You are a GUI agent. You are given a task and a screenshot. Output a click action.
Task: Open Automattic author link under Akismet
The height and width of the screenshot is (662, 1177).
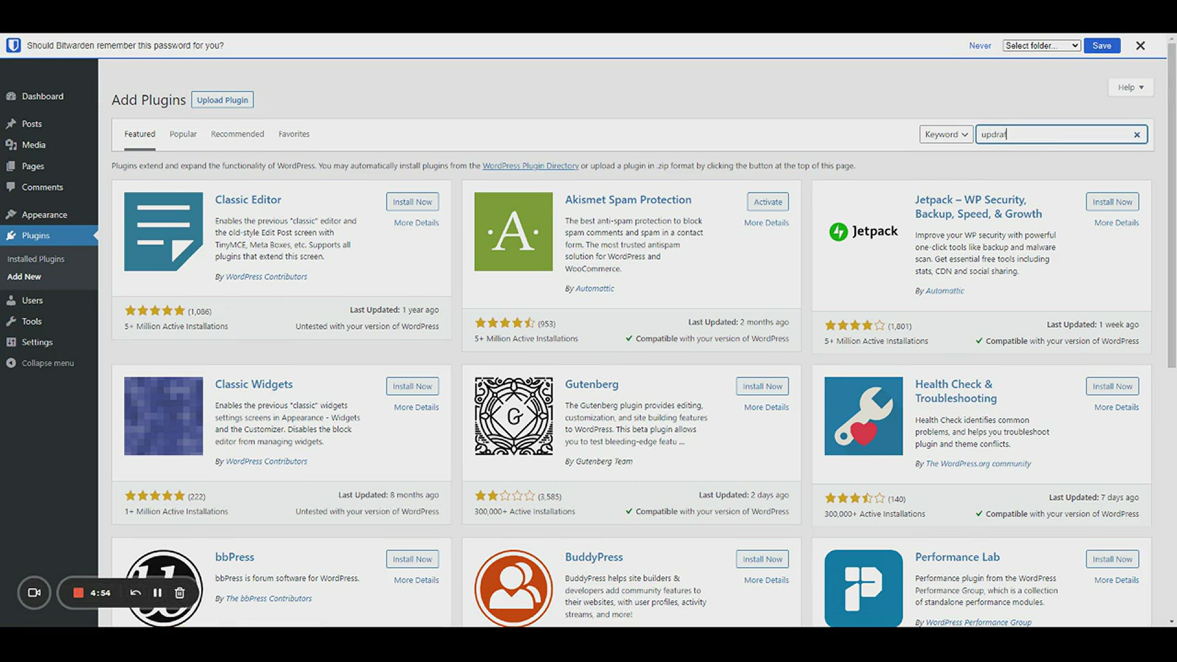(x=594, y=289)
